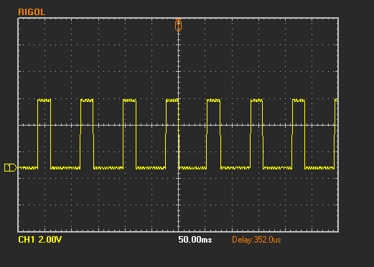Select the Delay:352.0us readout
Screen dimensions: 374x267
pyautogui.click(x=256, y=240)
